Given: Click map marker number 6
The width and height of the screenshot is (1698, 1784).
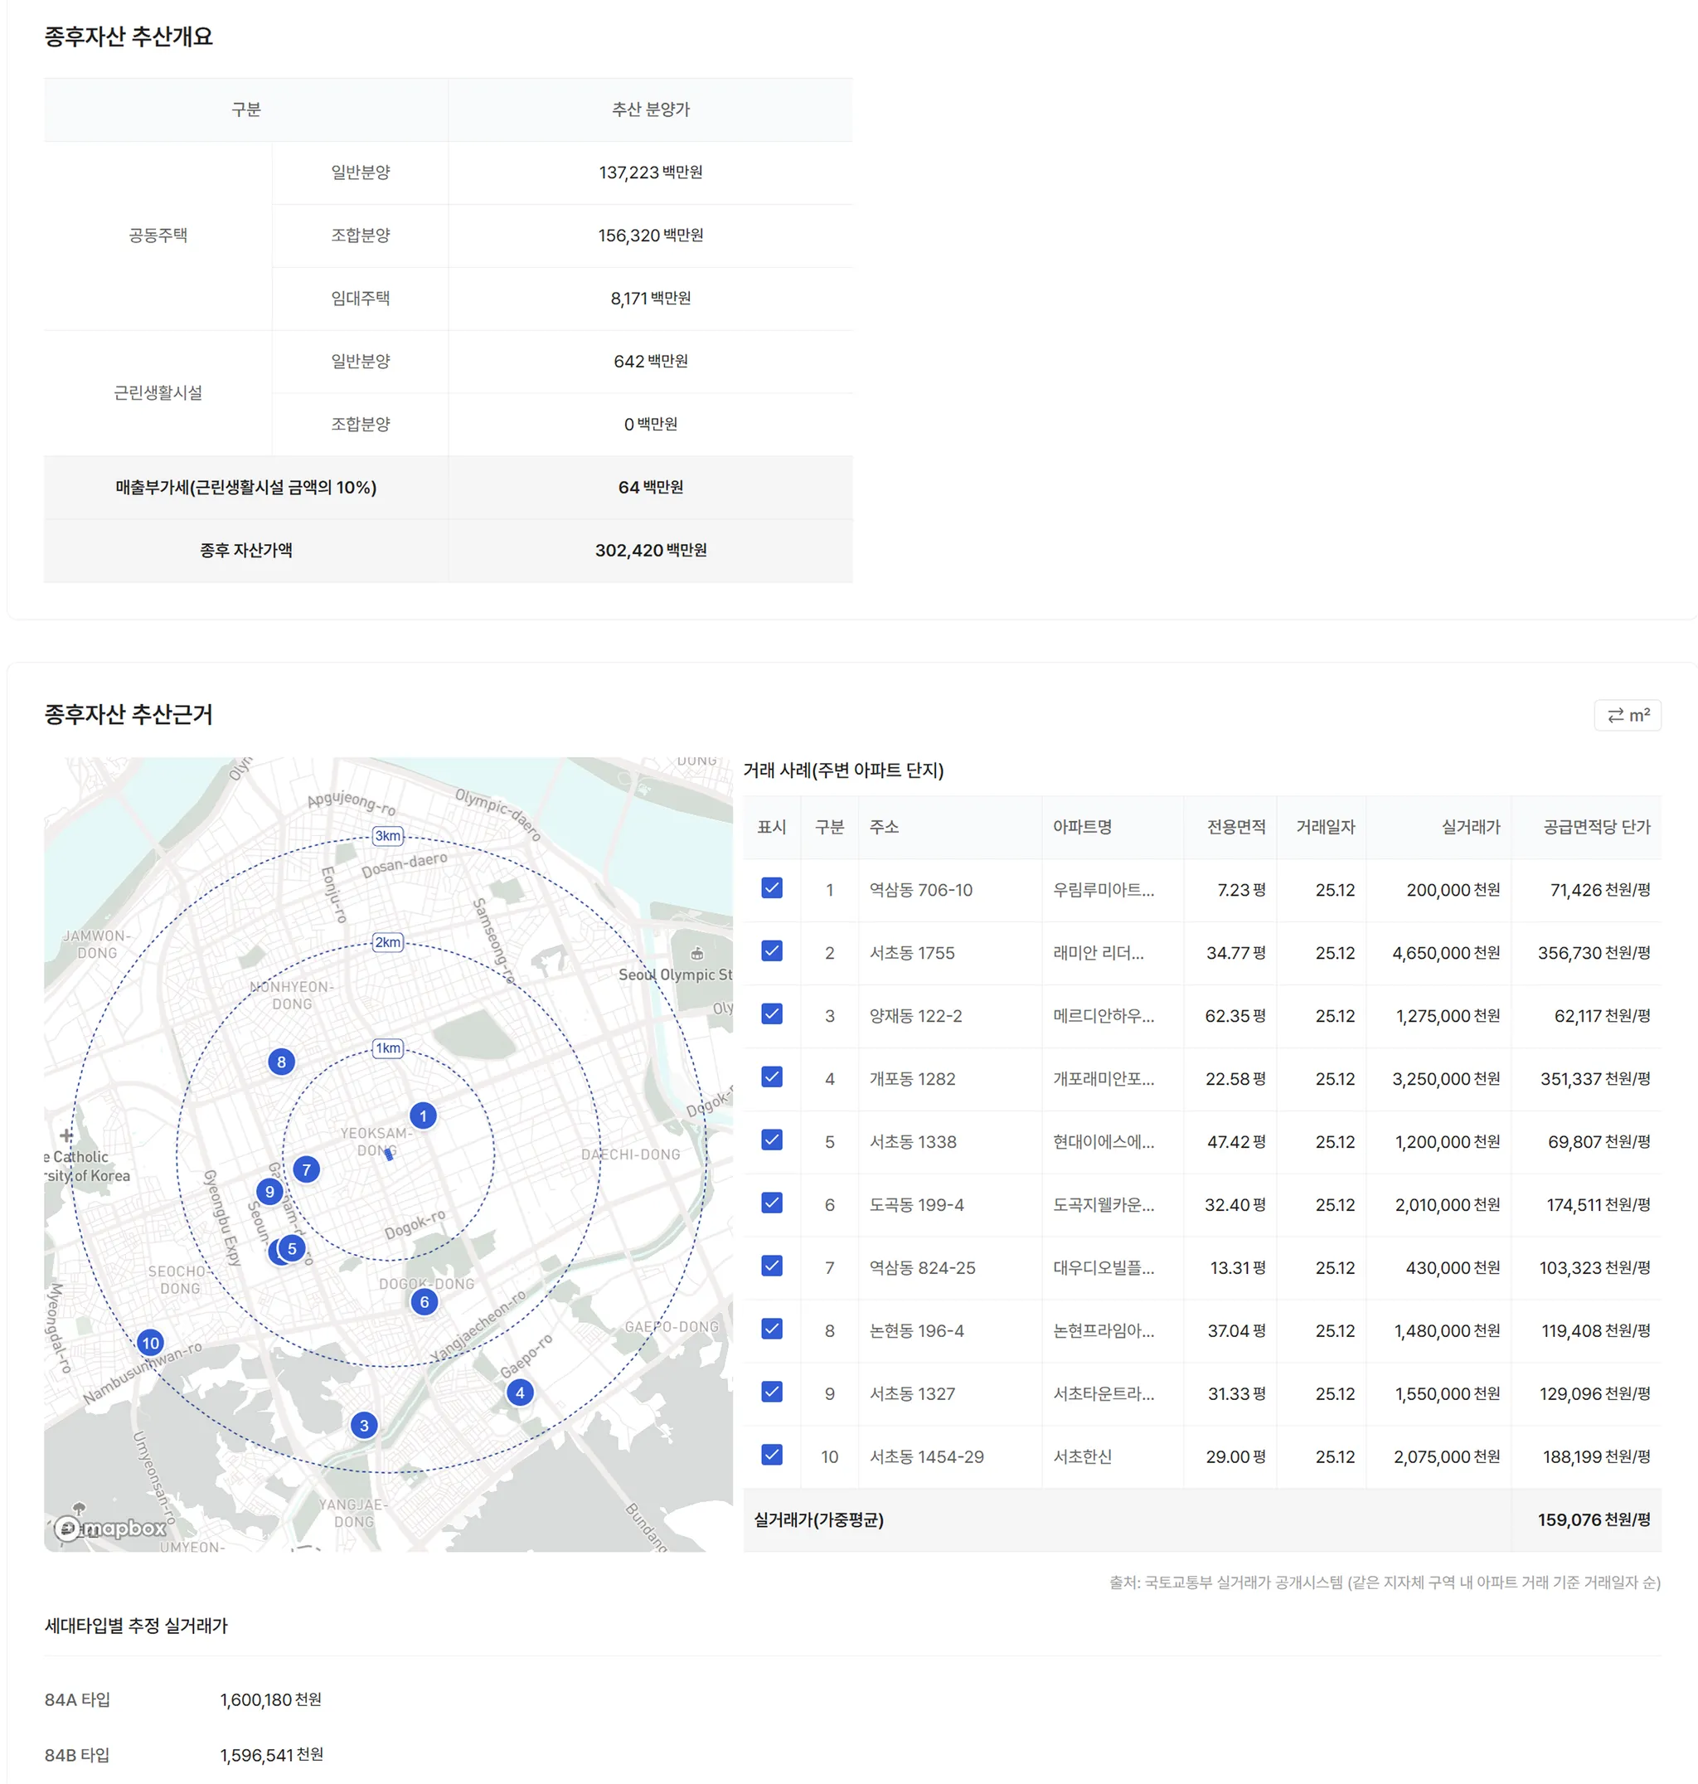Looking at the screenshot, I should pos(424,1301).
